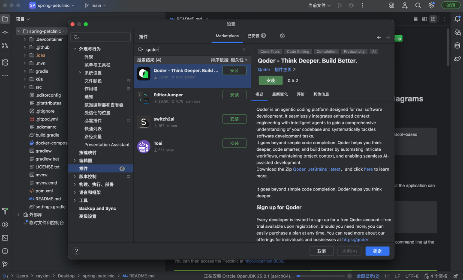
Task: Open the sort by 相关性 dropdown
Action: tap(229, 60)
